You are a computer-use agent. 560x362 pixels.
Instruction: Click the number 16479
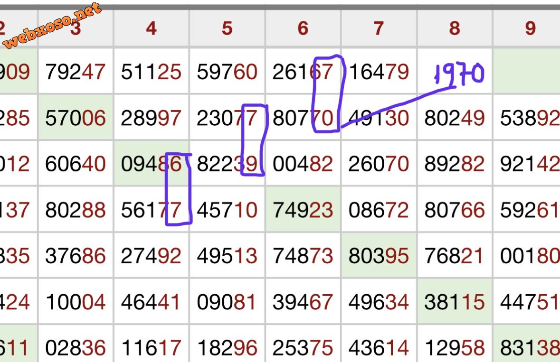[379, 72]
